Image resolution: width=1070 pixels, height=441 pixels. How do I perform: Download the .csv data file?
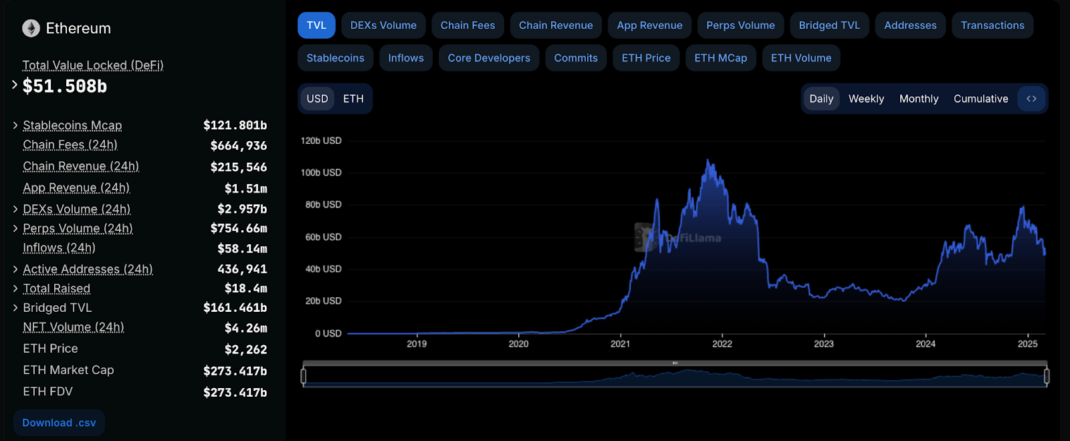pos(59,423)
